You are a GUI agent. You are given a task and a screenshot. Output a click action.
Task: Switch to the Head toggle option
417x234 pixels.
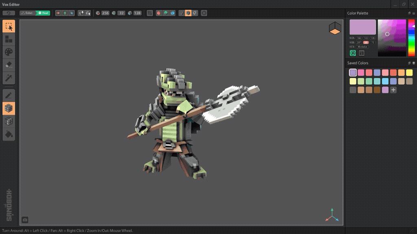[x=43, y=13]
